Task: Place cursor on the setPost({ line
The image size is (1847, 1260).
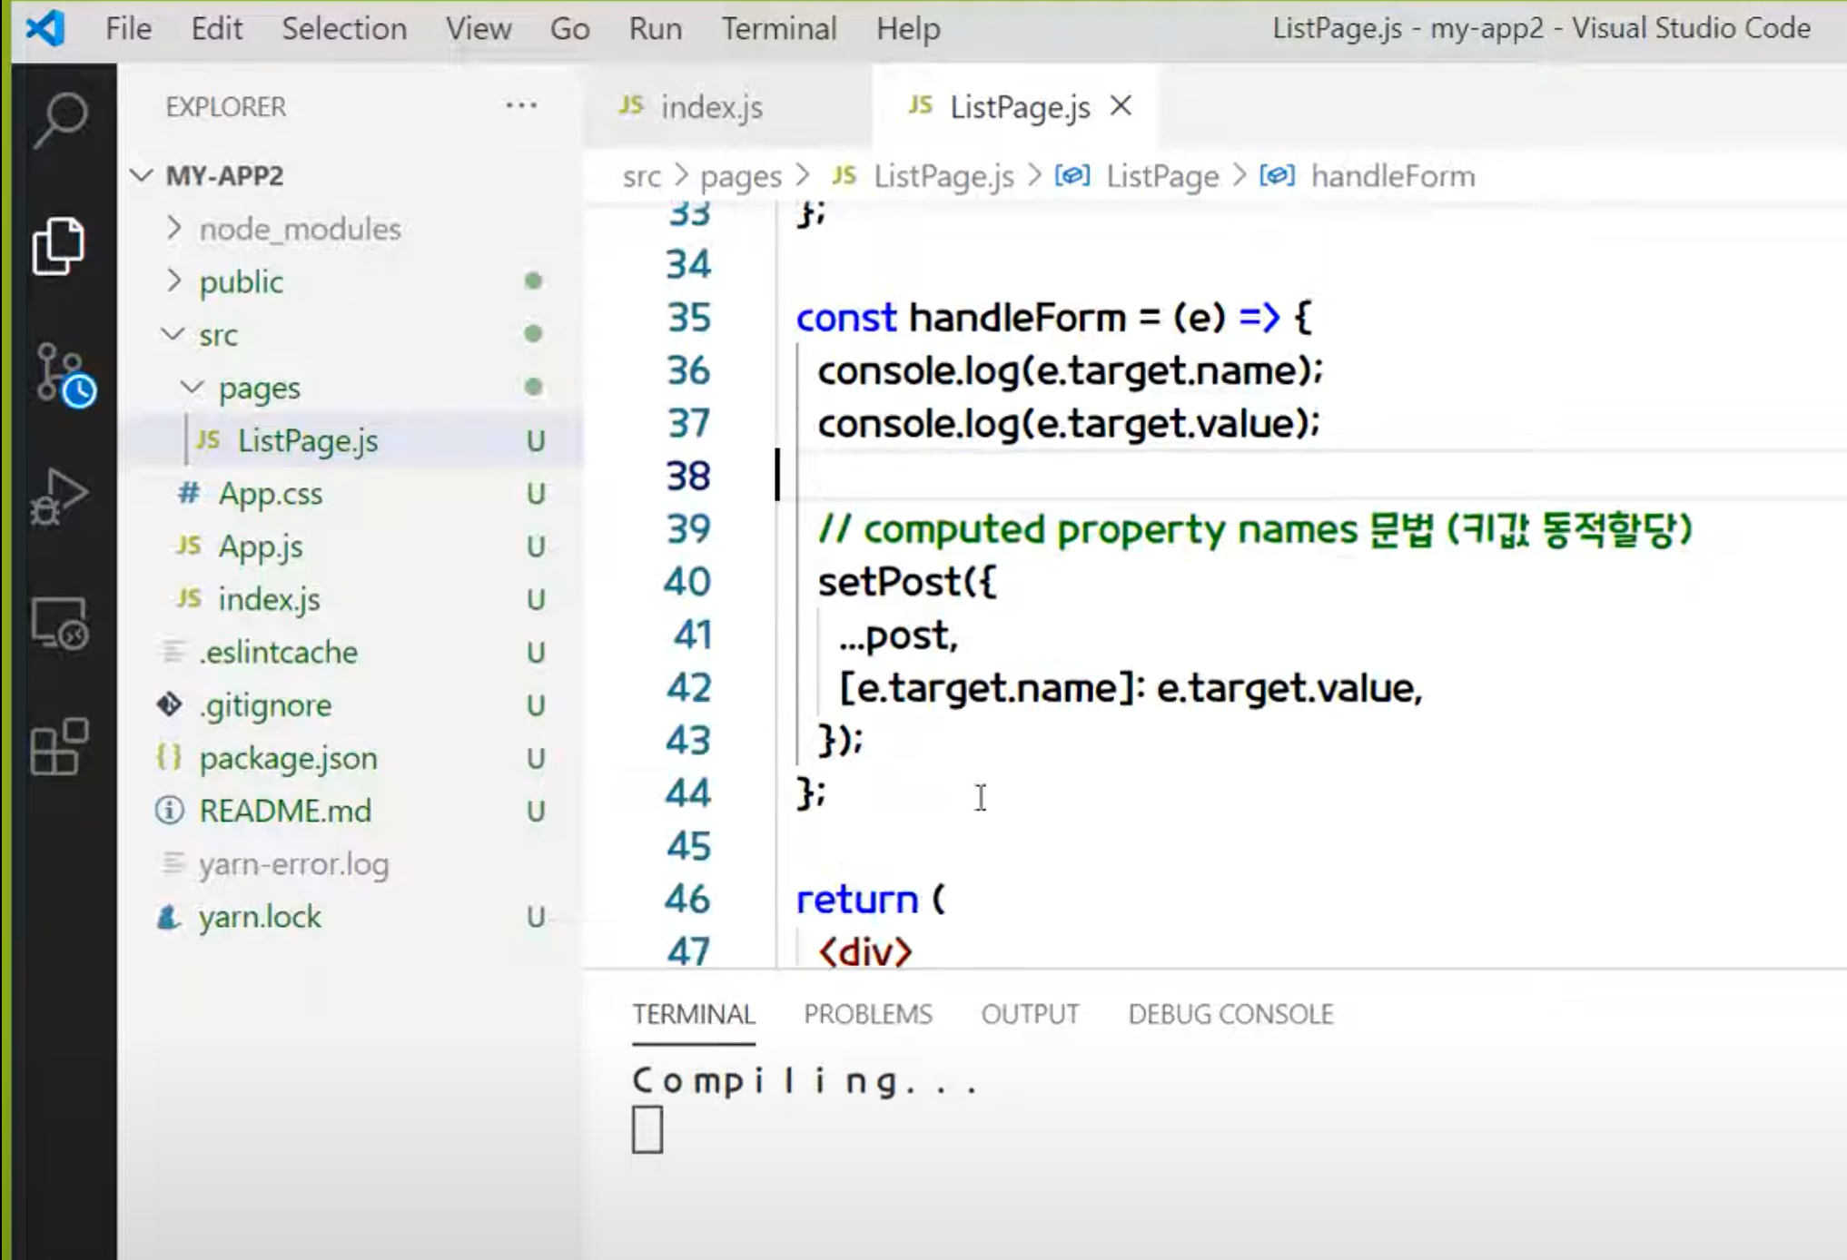Action: (907, 582)
